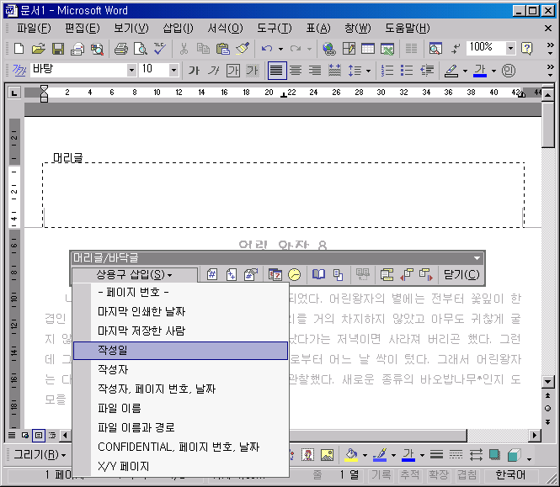Open an existing file with folder icon
The width and height of the screenshot is (560, 487).
[38, 48]
